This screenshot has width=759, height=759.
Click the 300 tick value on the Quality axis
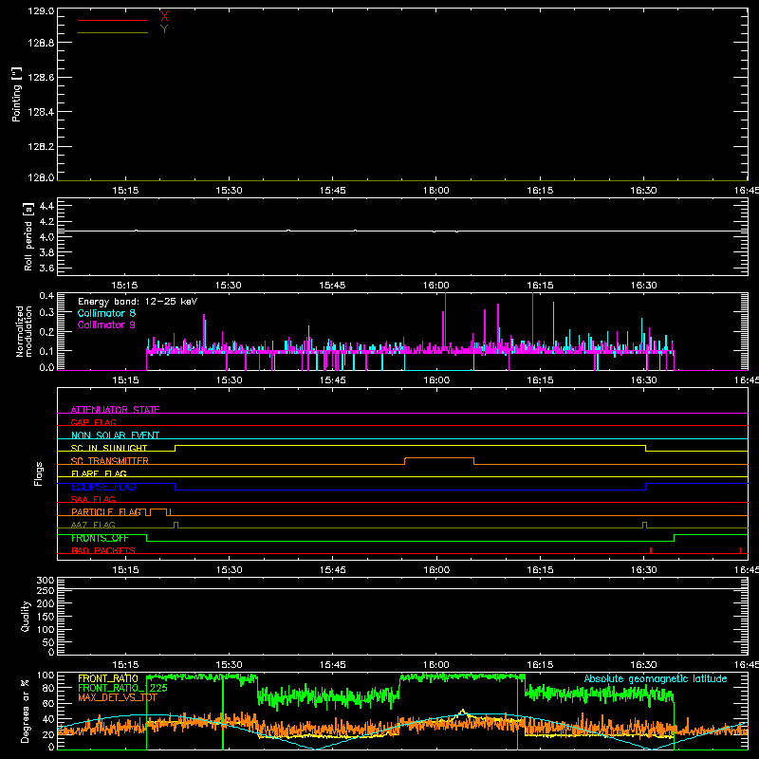46,581
